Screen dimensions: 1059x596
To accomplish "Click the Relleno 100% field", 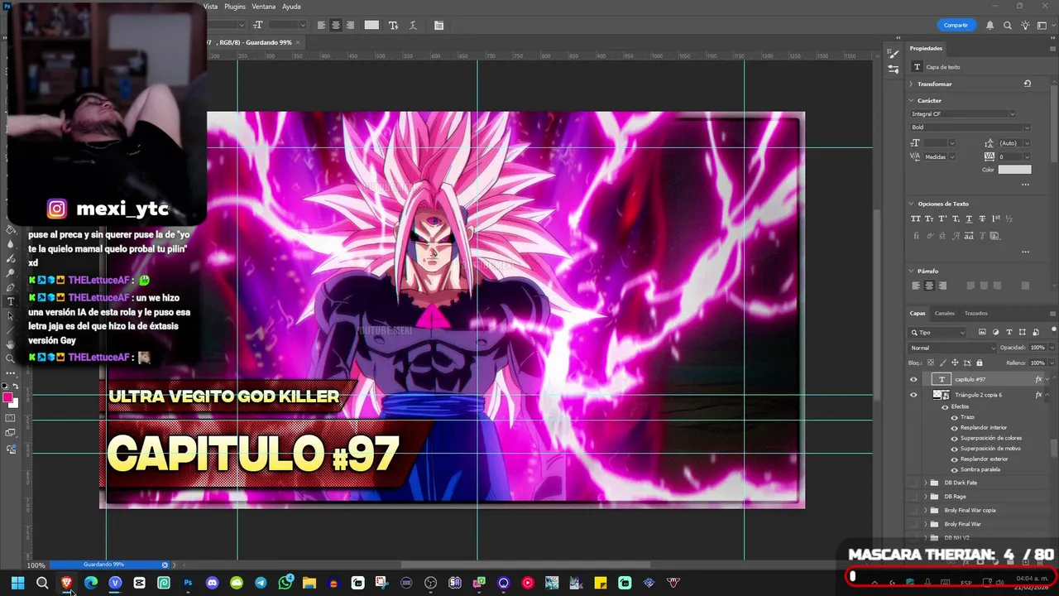I will pyautogui.click(x=1037, y=363).
